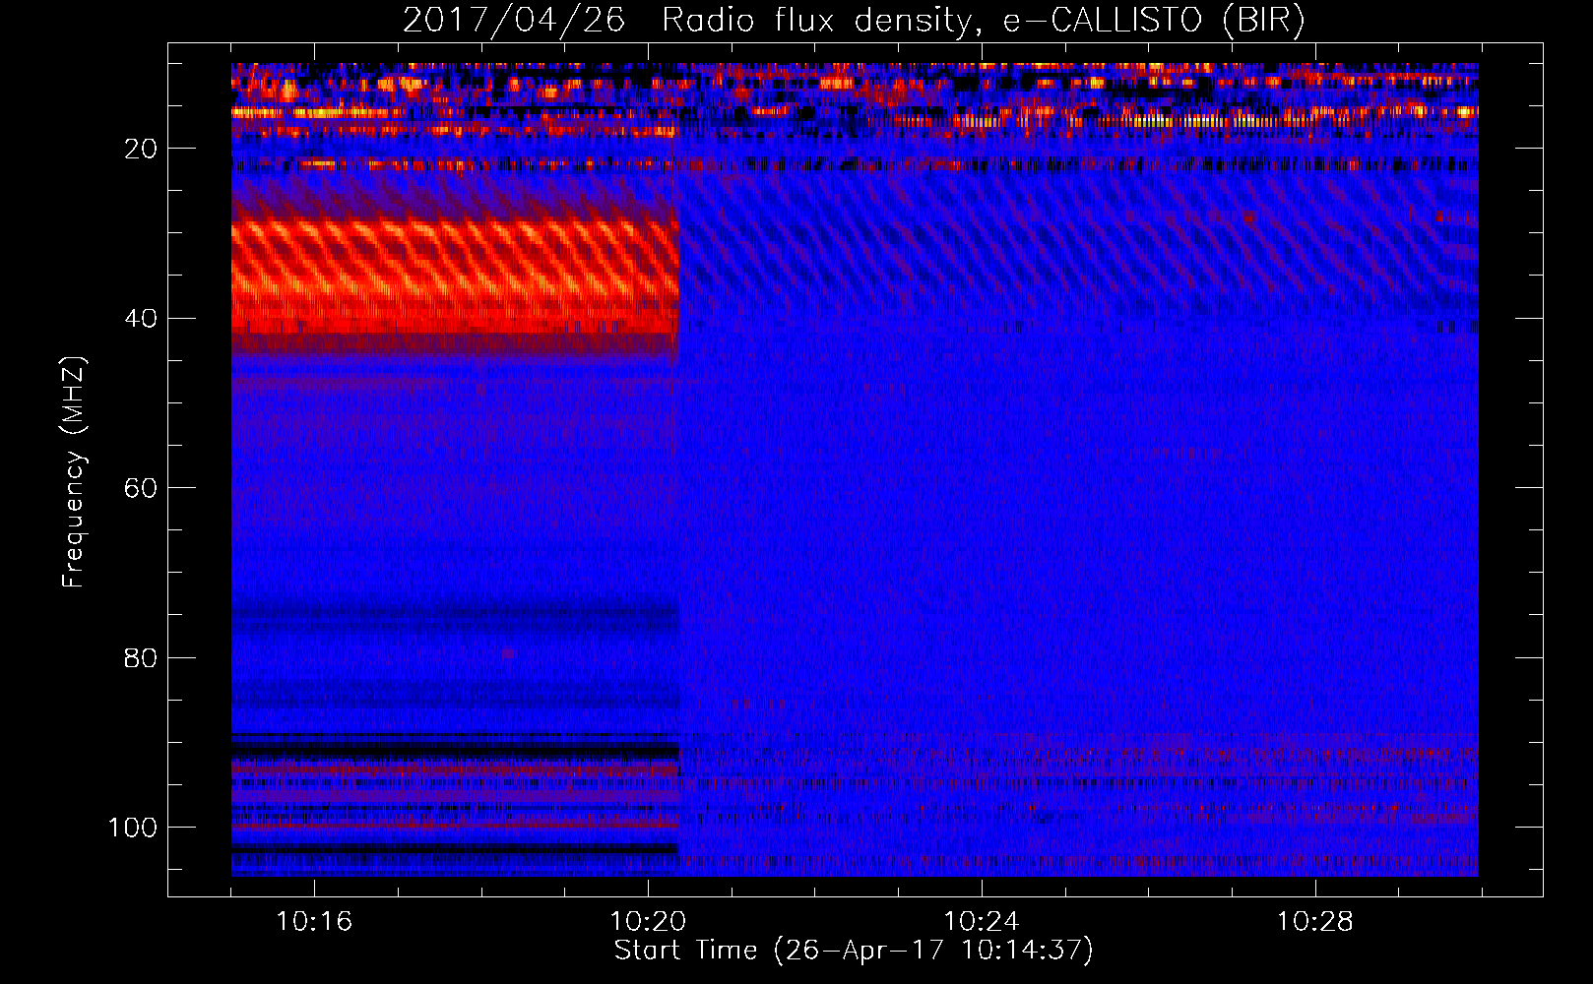Click the "Frequency (MHZ)" axis label
The height and width of the screenshot is (984, 1593).
click(x=74, y=471)
